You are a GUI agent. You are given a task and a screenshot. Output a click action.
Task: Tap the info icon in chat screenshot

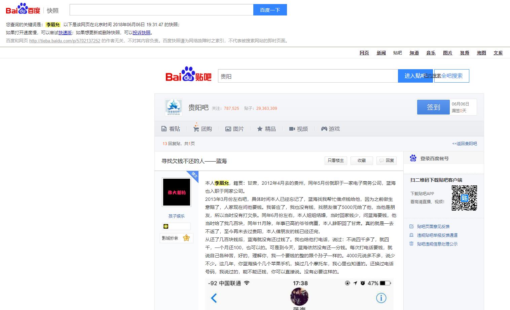(x=381, y=298)
